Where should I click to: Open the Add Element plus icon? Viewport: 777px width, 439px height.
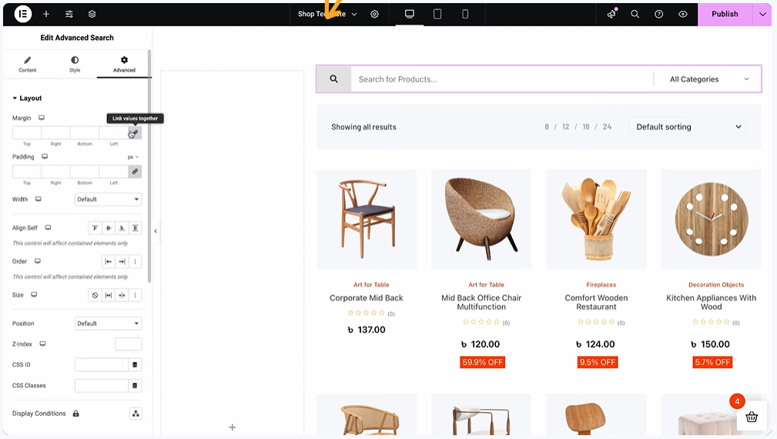click(46, 14)
